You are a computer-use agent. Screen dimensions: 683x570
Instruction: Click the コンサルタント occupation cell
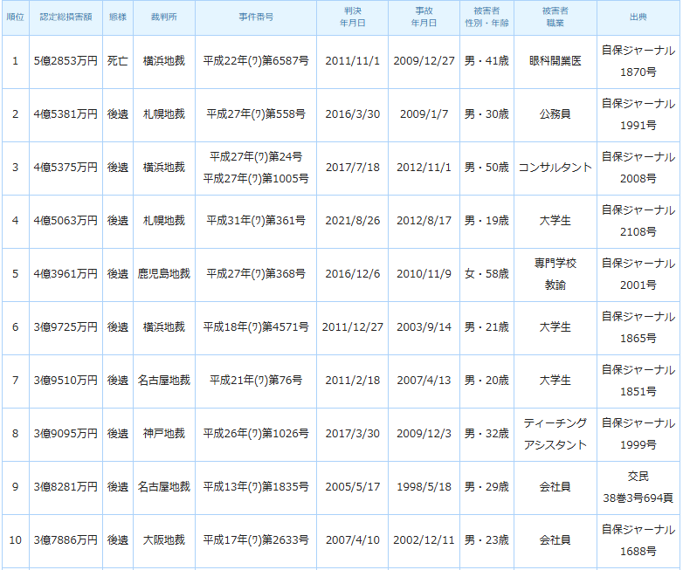coord(555,168)
